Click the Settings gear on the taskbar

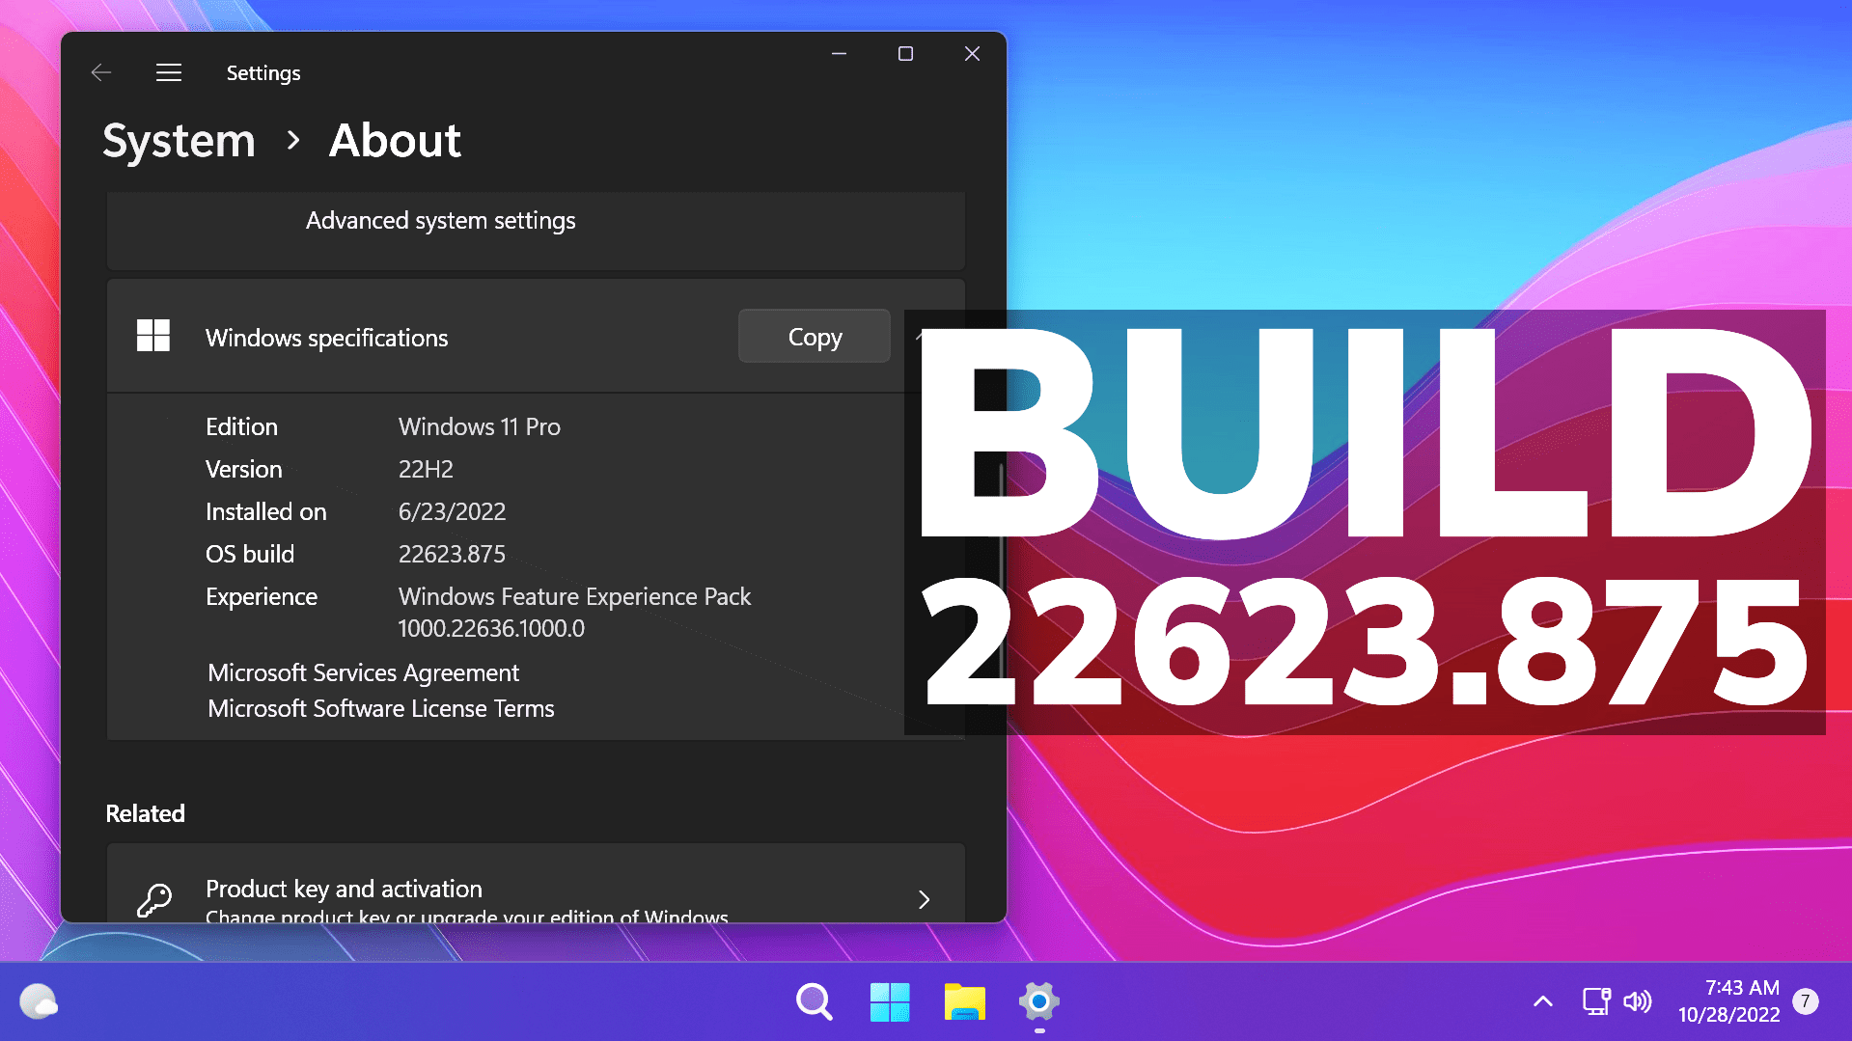pyautogui.click(x=1039, y=1001)
